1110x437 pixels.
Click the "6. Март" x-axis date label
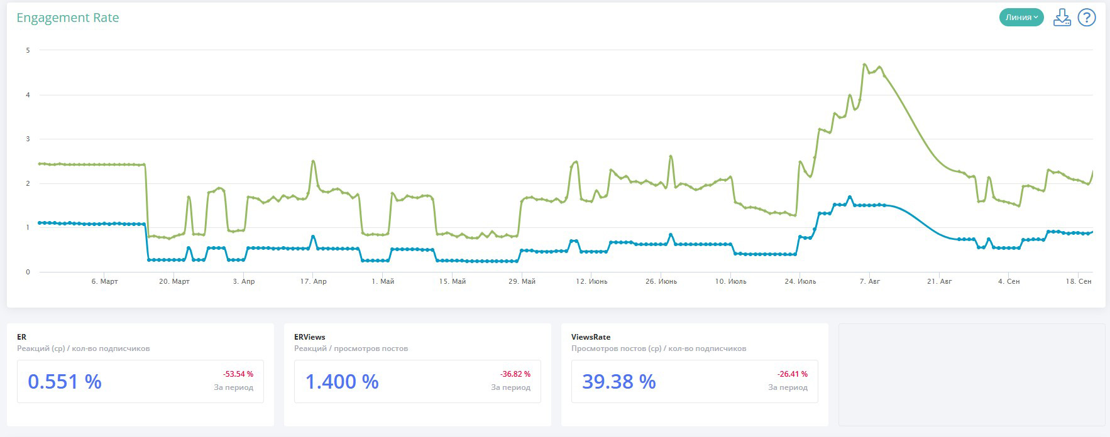click(x=104, y=281)
